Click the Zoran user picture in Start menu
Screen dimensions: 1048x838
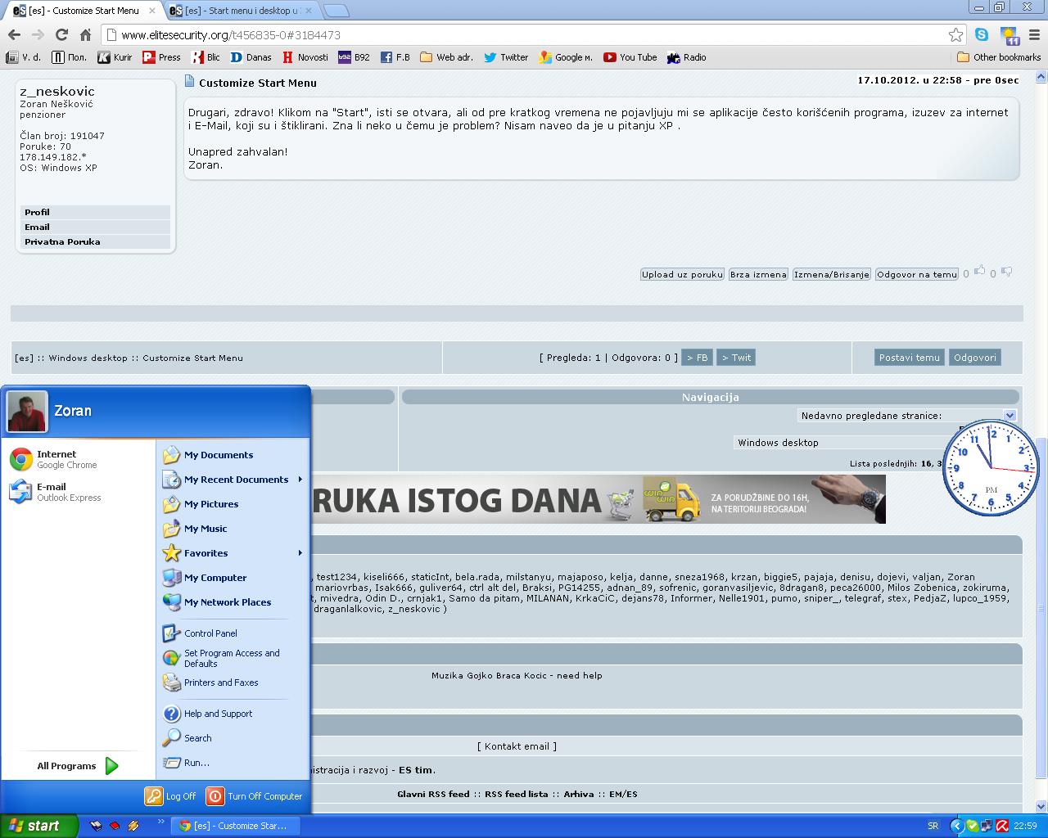27,412
